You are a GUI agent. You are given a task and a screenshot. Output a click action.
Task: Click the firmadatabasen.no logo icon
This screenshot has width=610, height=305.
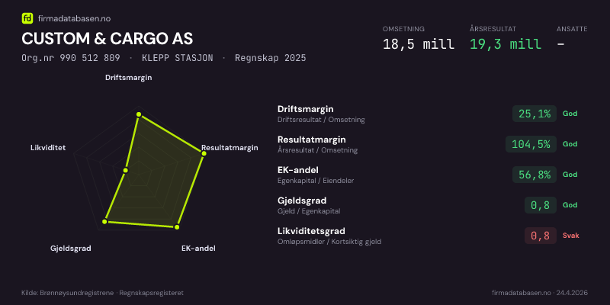click(27, 18)
